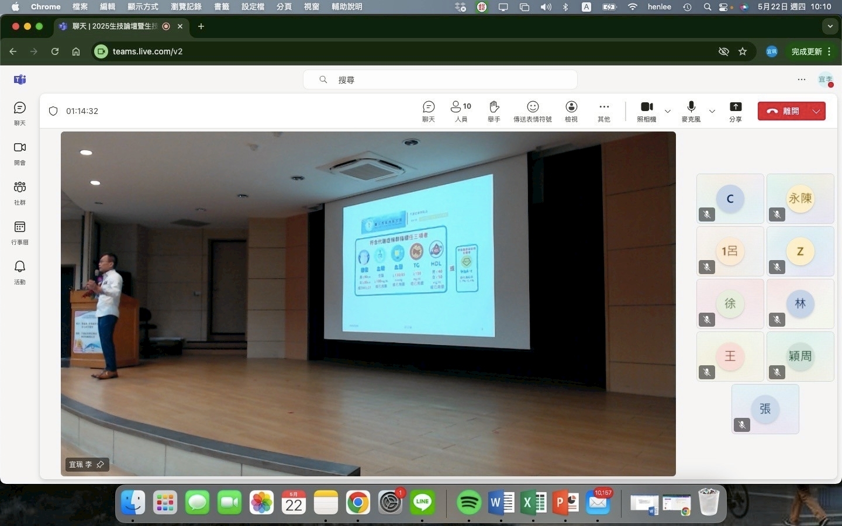Open the 書籤 menu in menu bar
Image resolution: width=842 pixels, height=526 pixels.
coord(222,6)
